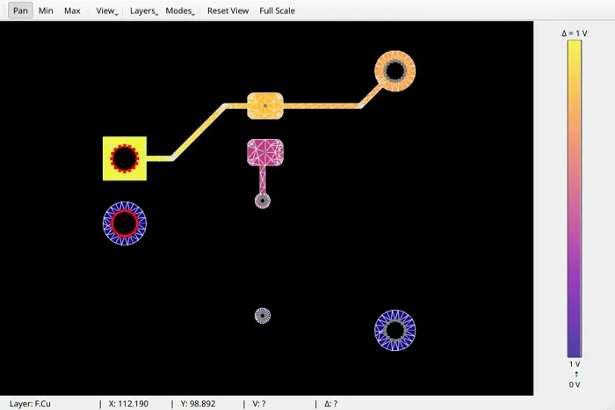This screenshot has height=410, width=615.
Task: Select the orange circular pad at top right
Action: [408, 70]
